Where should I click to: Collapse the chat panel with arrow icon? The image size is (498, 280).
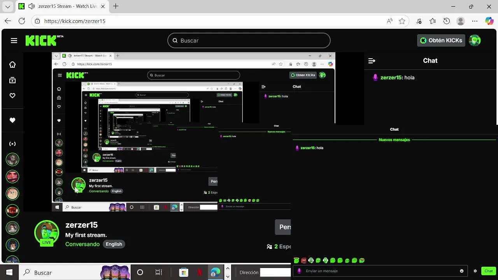pyautogui.click(x=372, y=61)
